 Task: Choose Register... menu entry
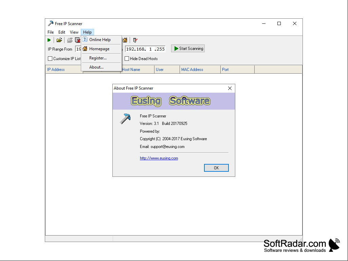pyautogui.click(x=102, y=58)
